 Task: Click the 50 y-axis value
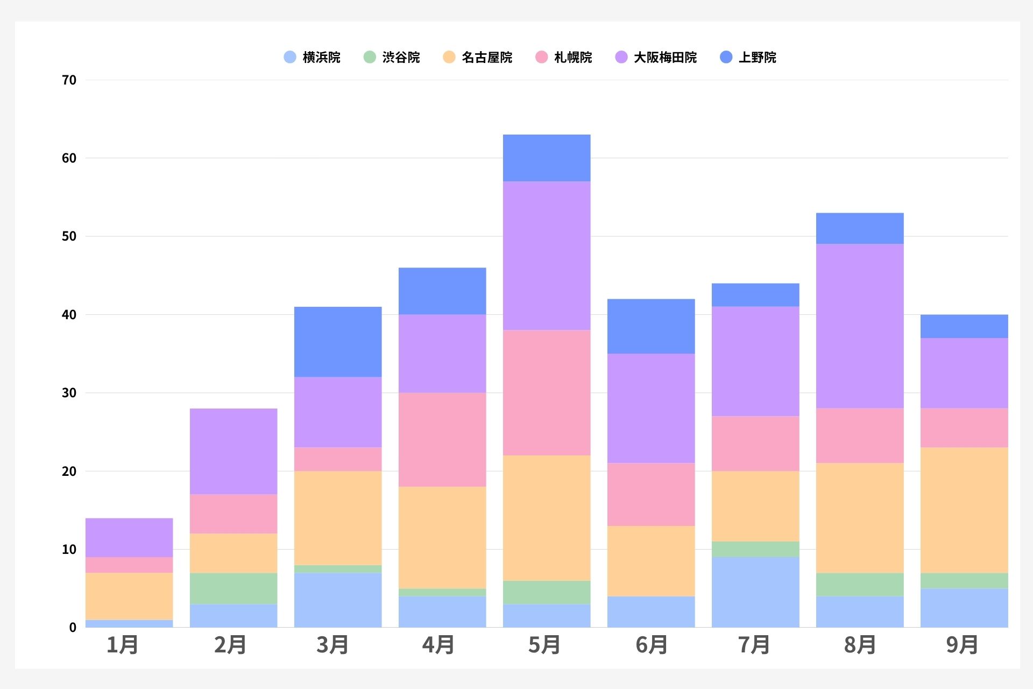coord(69,236)
